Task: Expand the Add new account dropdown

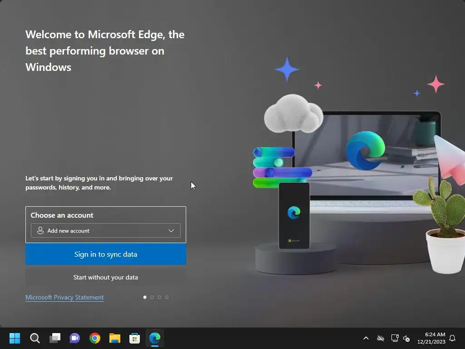Action: [x=105, y=230]
